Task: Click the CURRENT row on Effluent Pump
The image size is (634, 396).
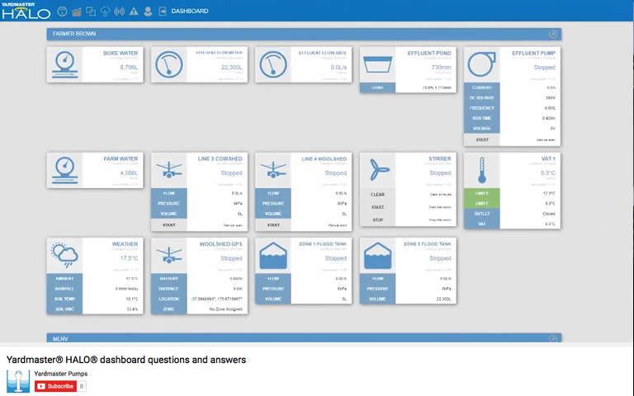Action: point(513,87)
